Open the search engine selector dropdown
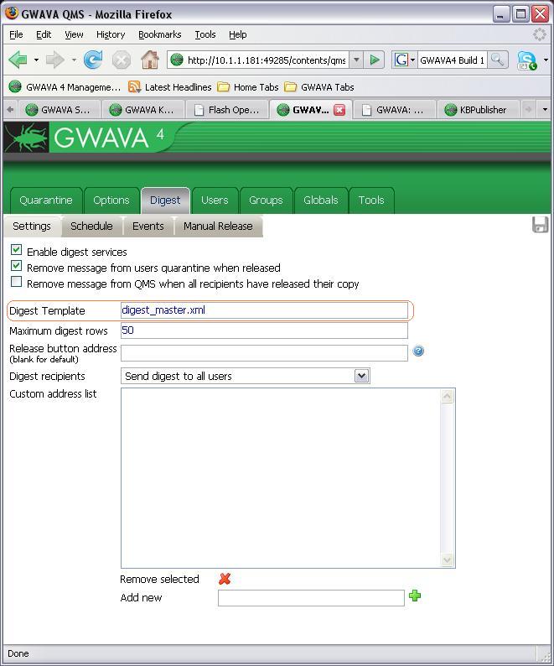Screen dimensions: 554x666 pos(412,60)
